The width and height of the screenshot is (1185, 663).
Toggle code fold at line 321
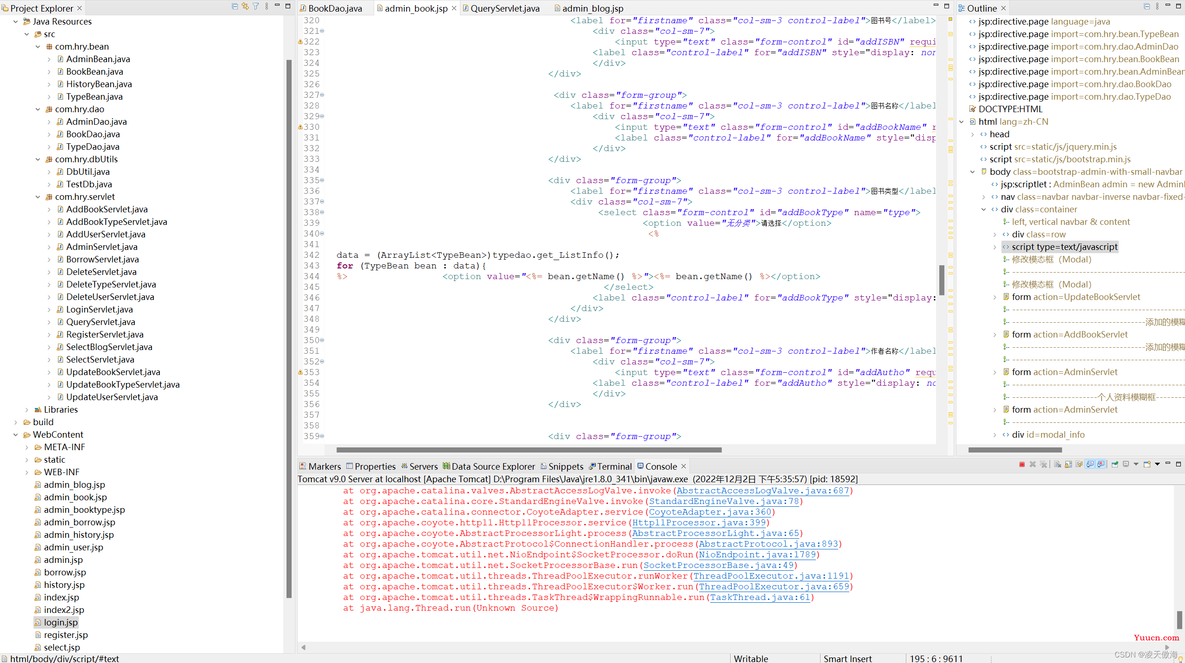(322, 31)
